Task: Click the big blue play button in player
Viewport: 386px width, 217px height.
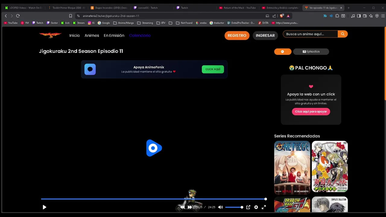Action: 154,148
